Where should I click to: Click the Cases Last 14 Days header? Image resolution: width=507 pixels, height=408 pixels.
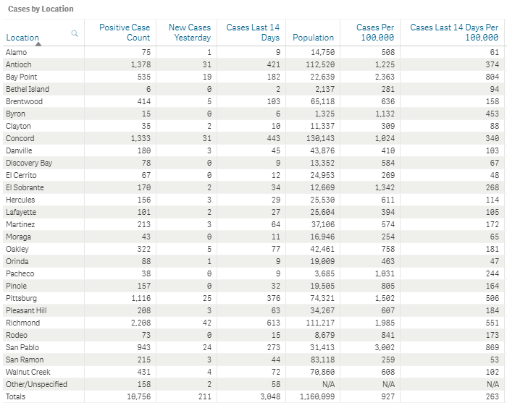pyautogui.click(x=253, y=33)
